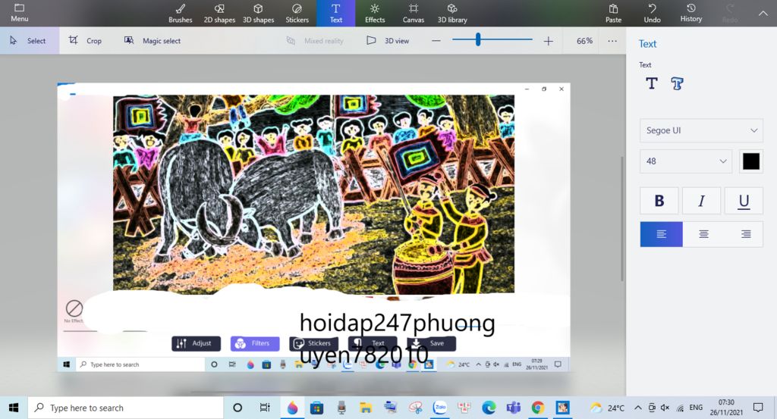Screen dimensions: 777x419
Task: Center-align the text
Action: 703,234
